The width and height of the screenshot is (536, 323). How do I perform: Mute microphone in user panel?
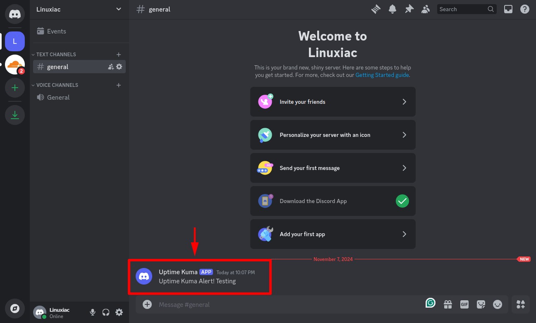point(93,312)
